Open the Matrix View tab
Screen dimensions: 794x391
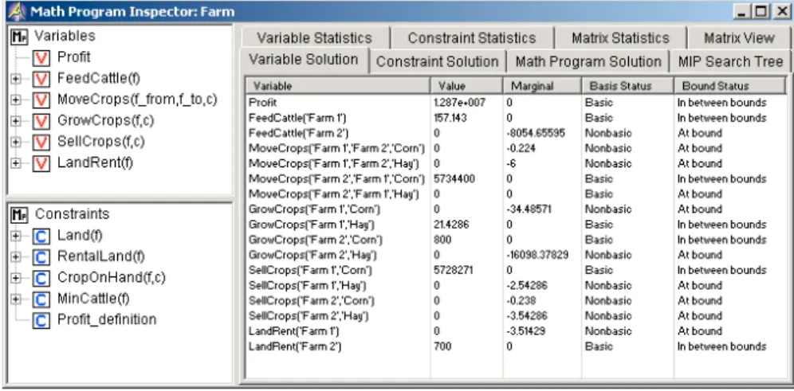[739, 38]
